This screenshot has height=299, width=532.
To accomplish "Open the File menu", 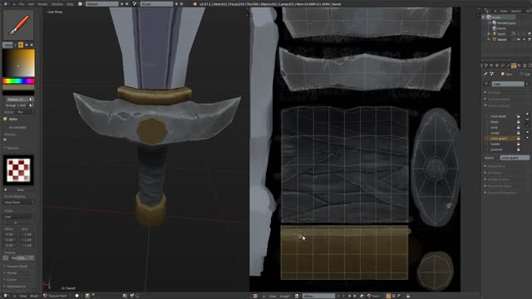I will coord(22,4).
